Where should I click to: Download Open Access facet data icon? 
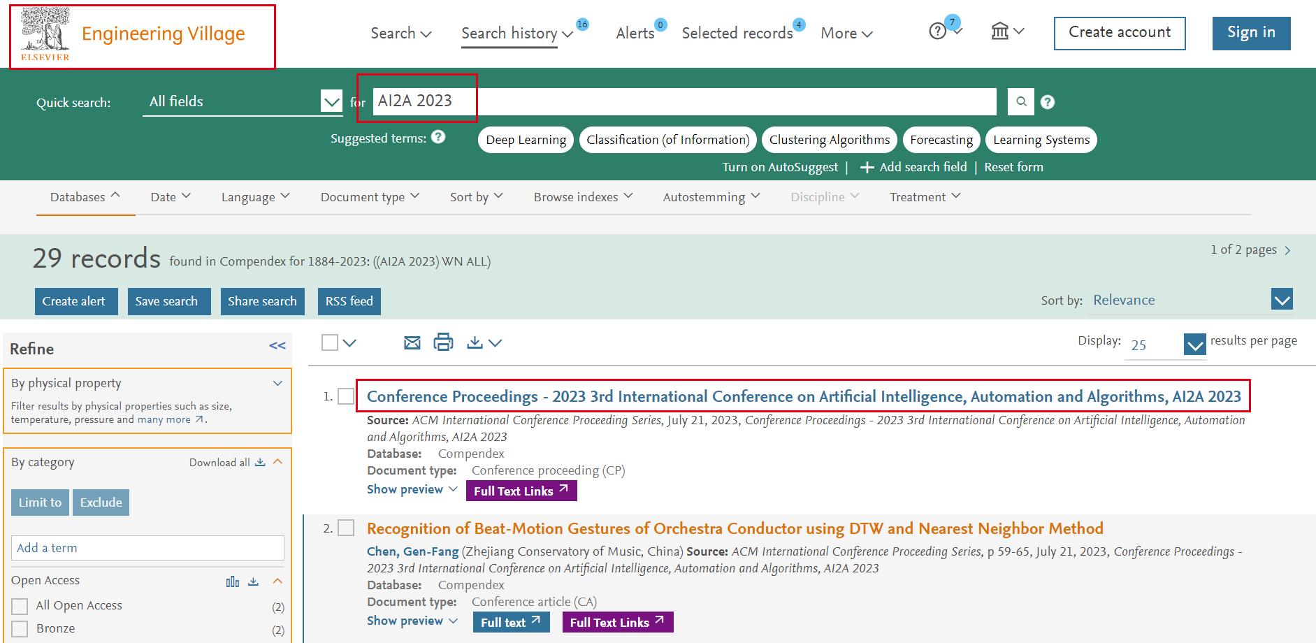tap(254, 581)
